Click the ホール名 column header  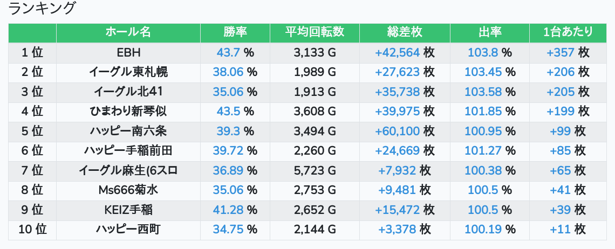click(x=128, y=32)
